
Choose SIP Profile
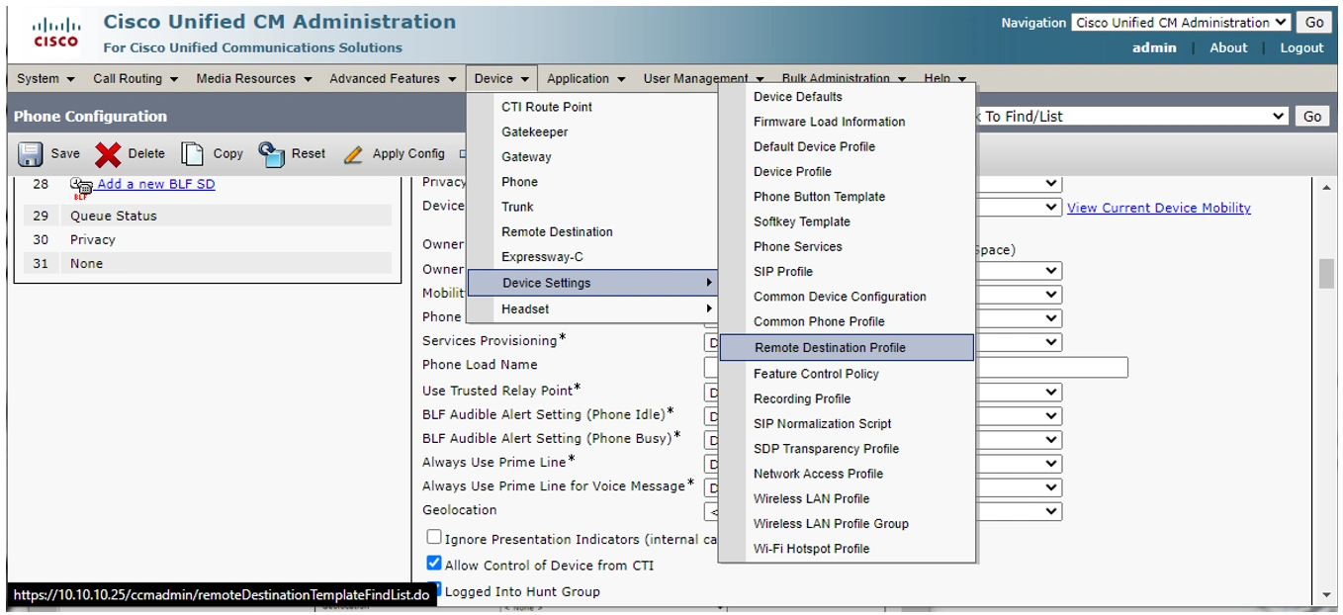[783, 271]
